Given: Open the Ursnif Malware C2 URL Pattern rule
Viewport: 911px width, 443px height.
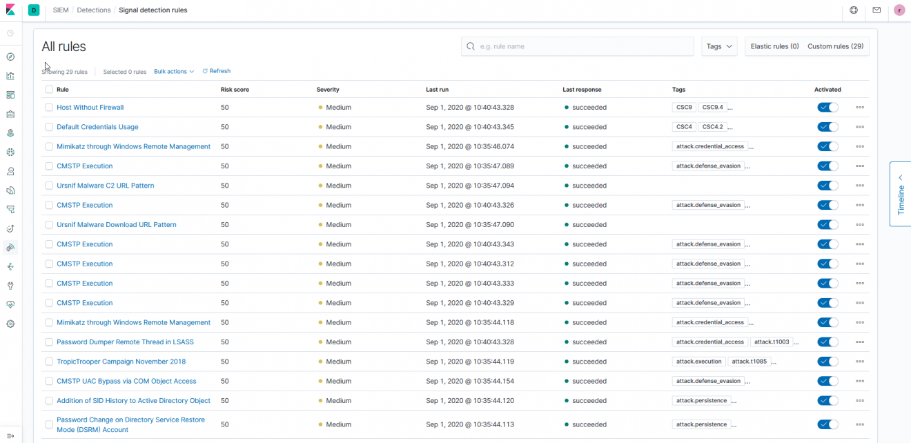Looking at the screenshot, I should [x=105, y=186].
